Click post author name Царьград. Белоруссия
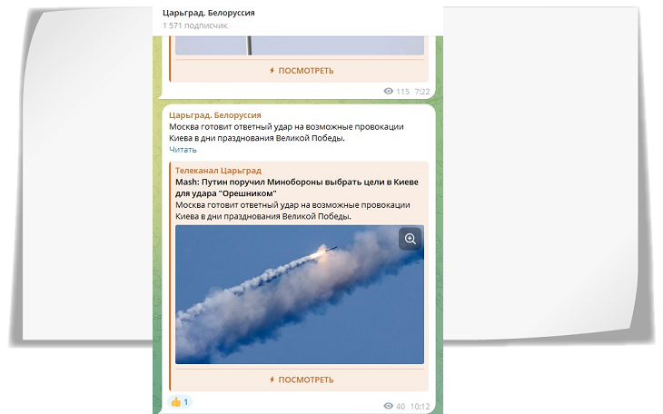Screen dimensions: 663x414 coord(215,115)
